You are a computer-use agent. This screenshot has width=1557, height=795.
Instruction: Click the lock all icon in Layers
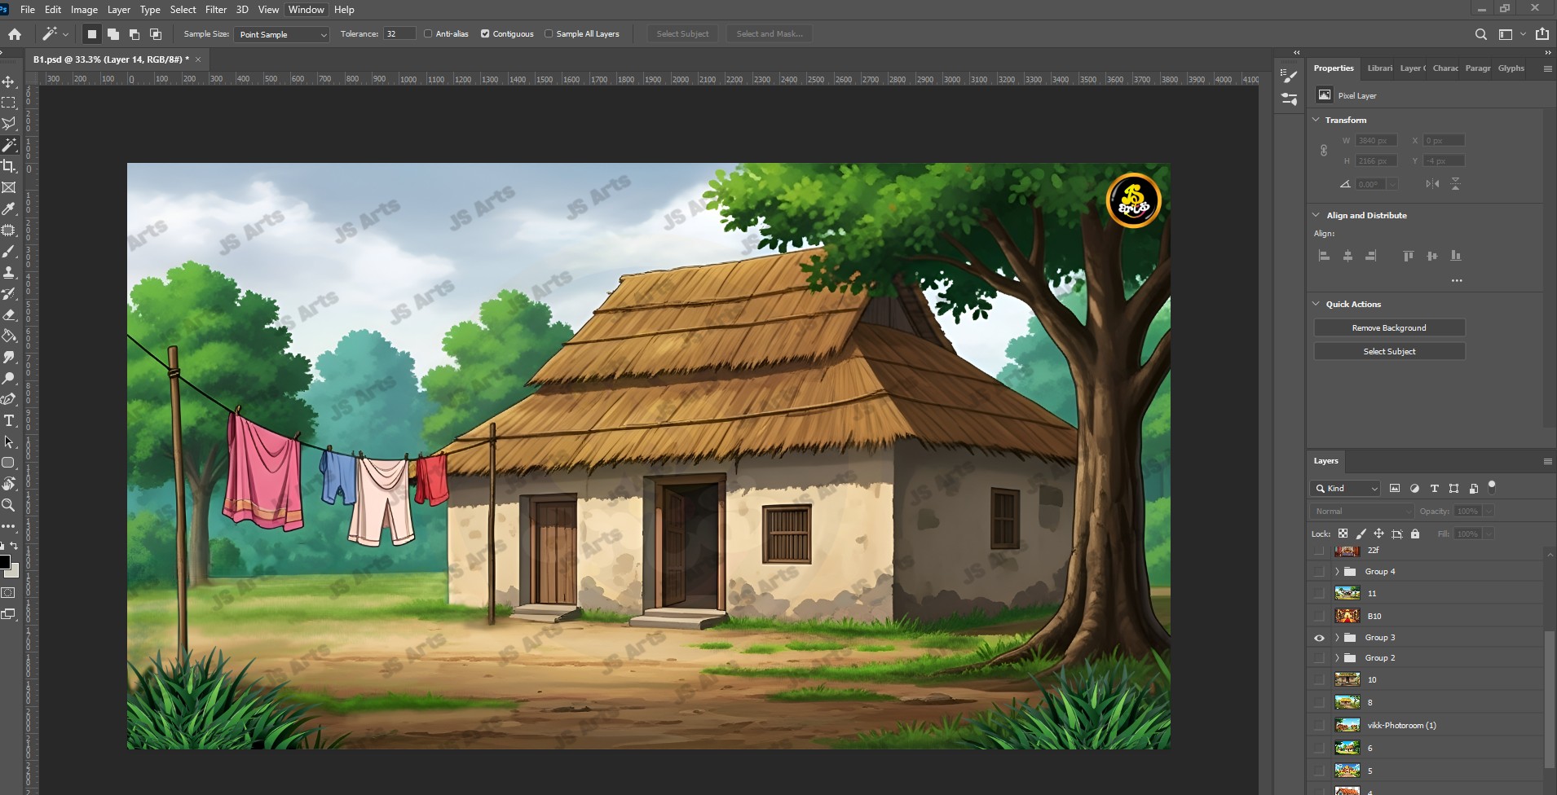pyautogui.click(x=1415, y=534)
